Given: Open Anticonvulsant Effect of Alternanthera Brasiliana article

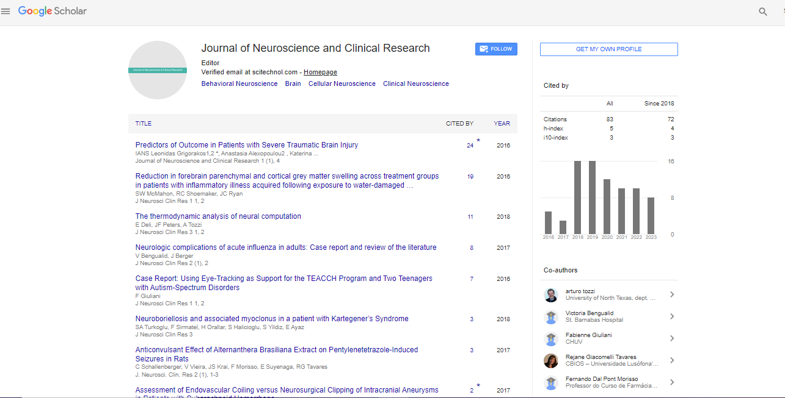Looking at the screenshot, I should click(277, 354).
